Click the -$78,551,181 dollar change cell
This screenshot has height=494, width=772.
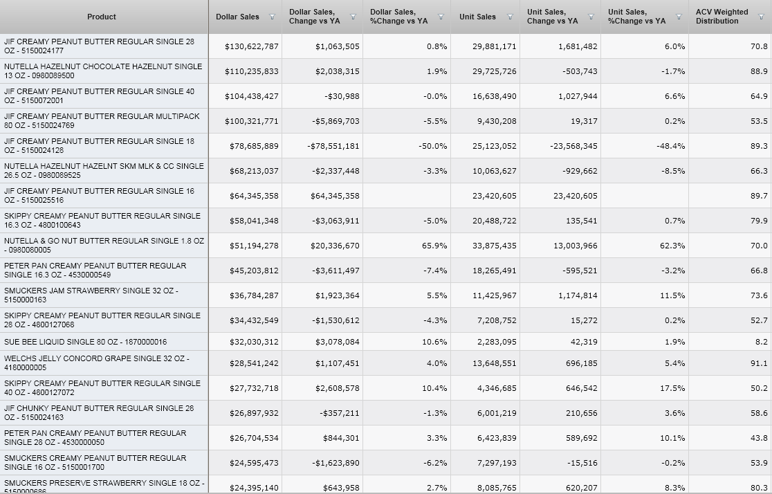333,146
